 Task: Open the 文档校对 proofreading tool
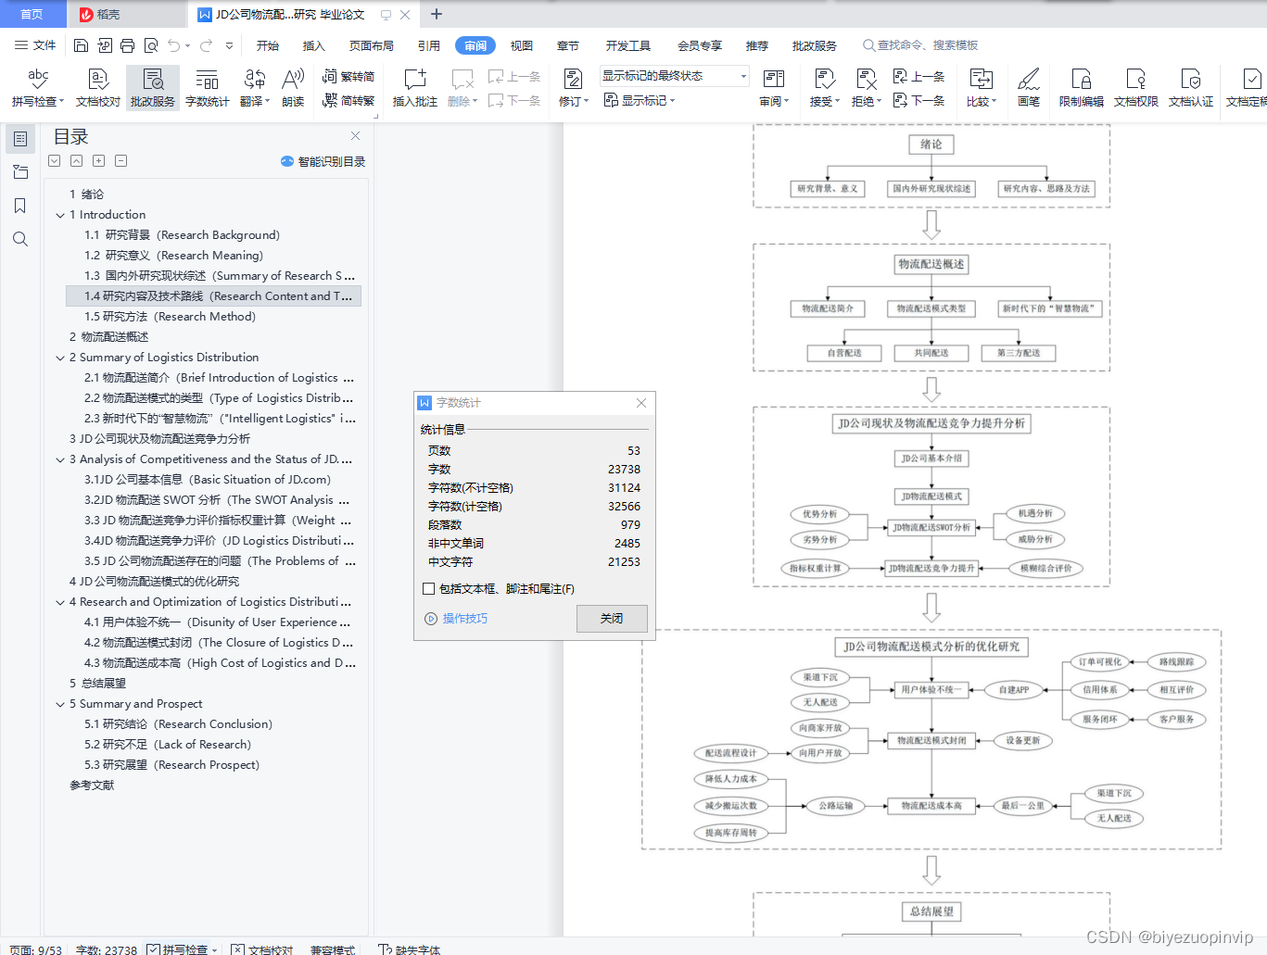pyautogui.click(x=97, y=88)
